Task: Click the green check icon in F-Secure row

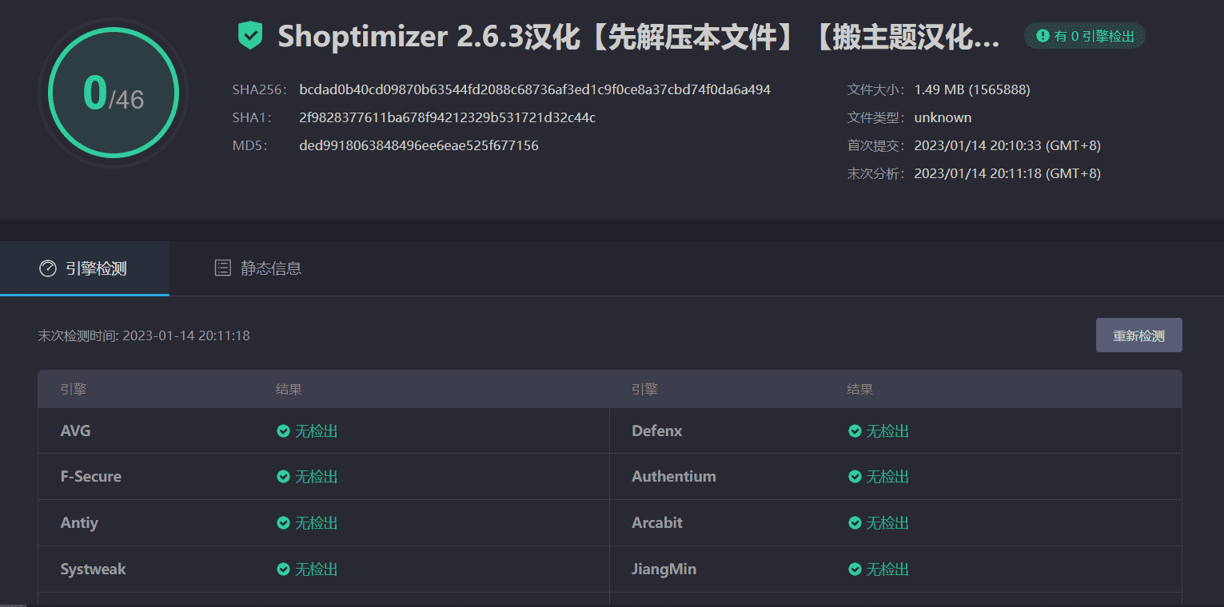Action: (x=283, y=477)
